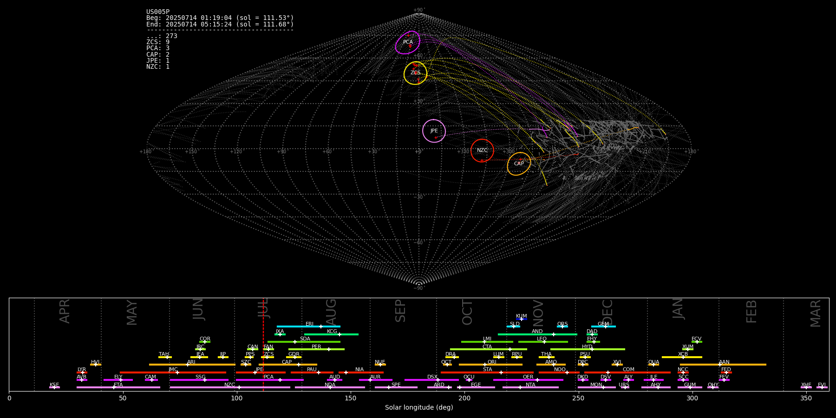Screen dimensions: 836x418
Task: Click the JUL month label on the timeline
Action: (x=263, y=308)
